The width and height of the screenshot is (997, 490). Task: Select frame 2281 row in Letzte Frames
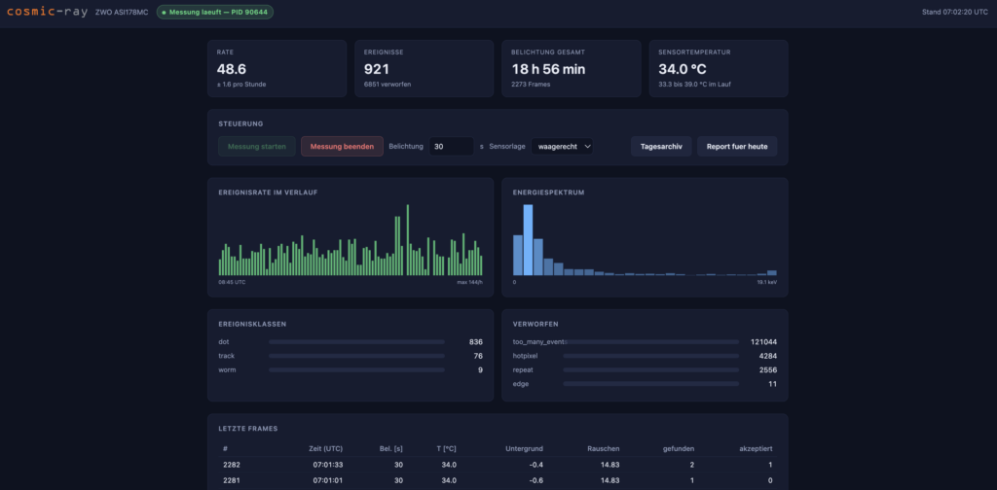pos(498,480)
